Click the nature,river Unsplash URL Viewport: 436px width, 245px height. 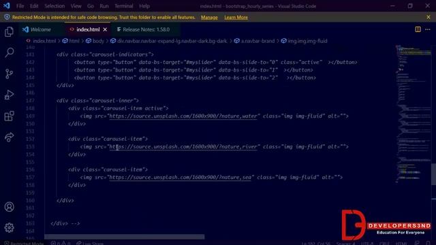pyautogui.click(x=183, y=147)
